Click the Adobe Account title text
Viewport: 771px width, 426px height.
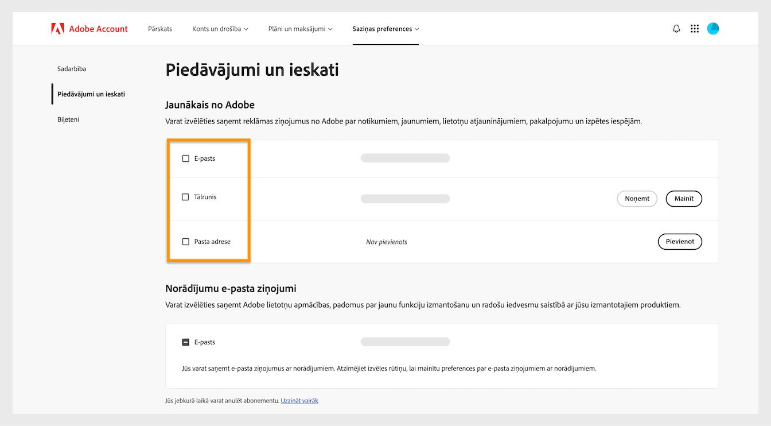point(98,28)
